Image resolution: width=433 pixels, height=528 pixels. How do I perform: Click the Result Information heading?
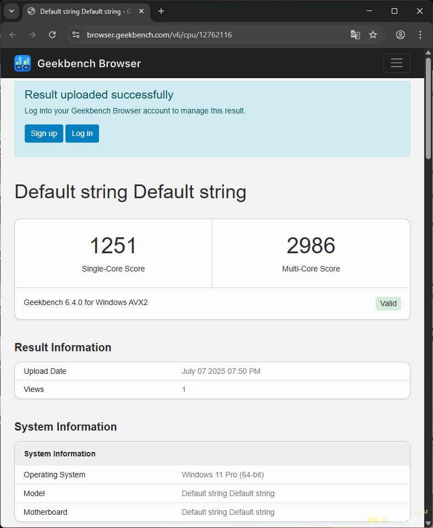[x=63, y=347]
